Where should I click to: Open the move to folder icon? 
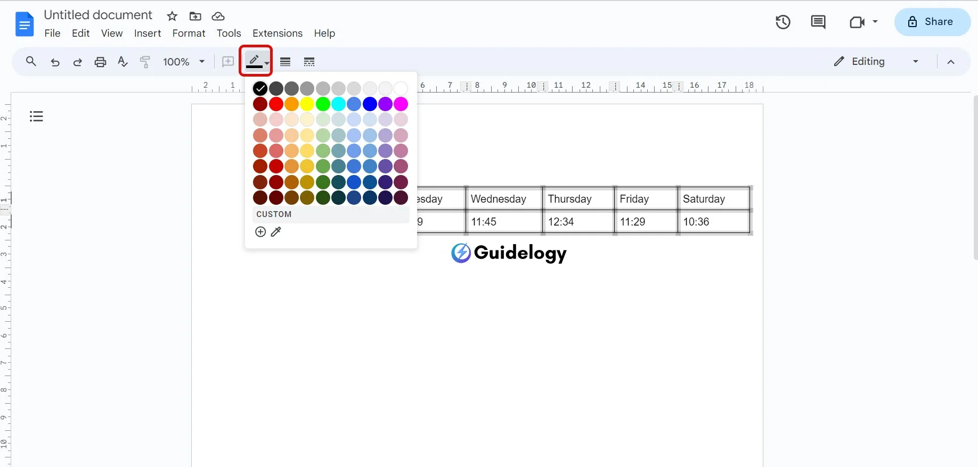pos(195,16)
